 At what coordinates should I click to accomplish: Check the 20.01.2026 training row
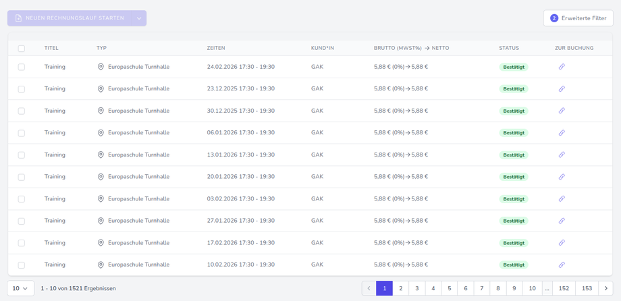pos(22,177)
